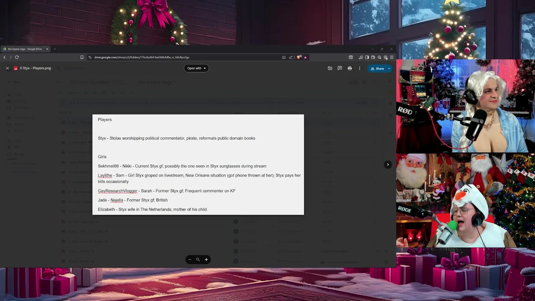
Task: Go back in the browser
Action: click(5, 57)
